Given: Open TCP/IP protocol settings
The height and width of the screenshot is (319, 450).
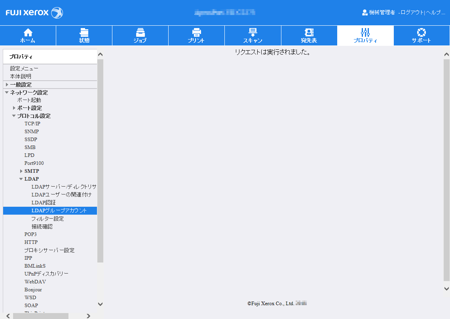Looking at the screenshot, I should click(x=32, y=124).
